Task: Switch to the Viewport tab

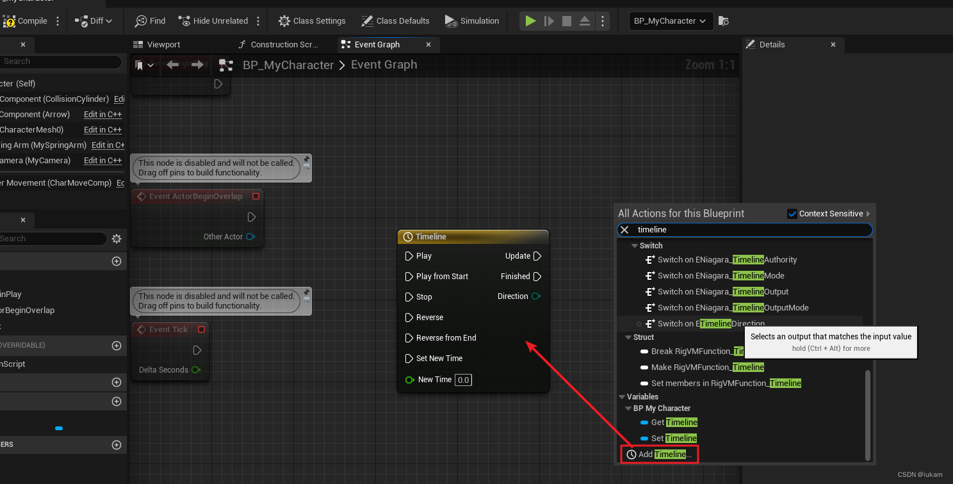Action: click(x=157, y=44)
